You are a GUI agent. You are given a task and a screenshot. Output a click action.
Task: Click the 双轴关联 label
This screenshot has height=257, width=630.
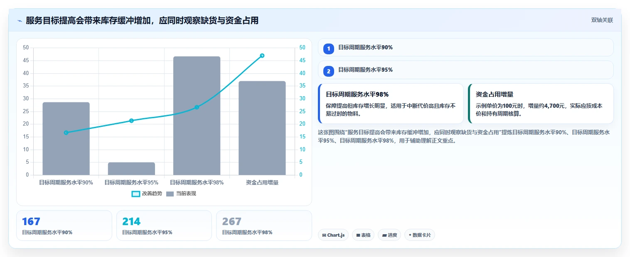click(602, 20)
